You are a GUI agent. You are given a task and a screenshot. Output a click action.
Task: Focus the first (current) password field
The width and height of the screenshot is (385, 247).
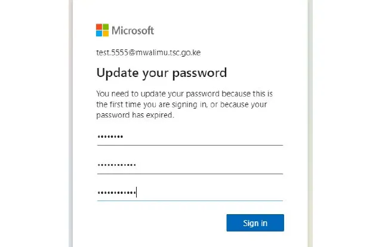189,137
